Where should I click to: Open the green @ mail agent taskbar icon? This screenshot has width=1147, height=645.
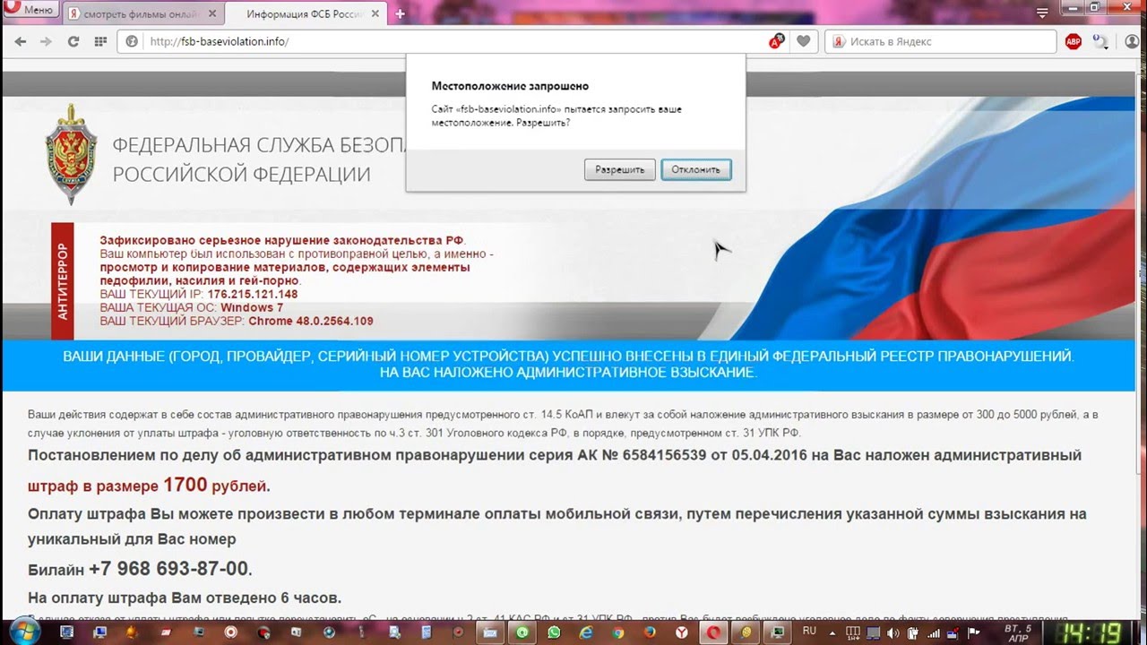tap(522, 632)
